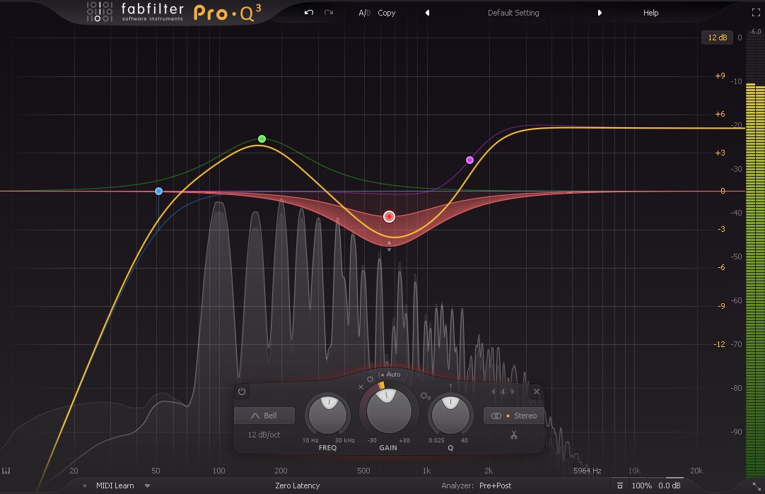Enable MIDI Learn

point(115,486)
